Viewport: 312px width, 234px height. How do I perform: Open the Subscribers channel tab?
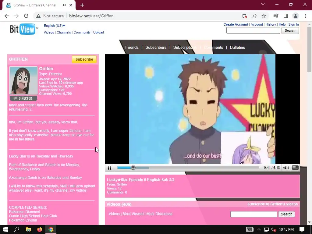coord(156,47)
